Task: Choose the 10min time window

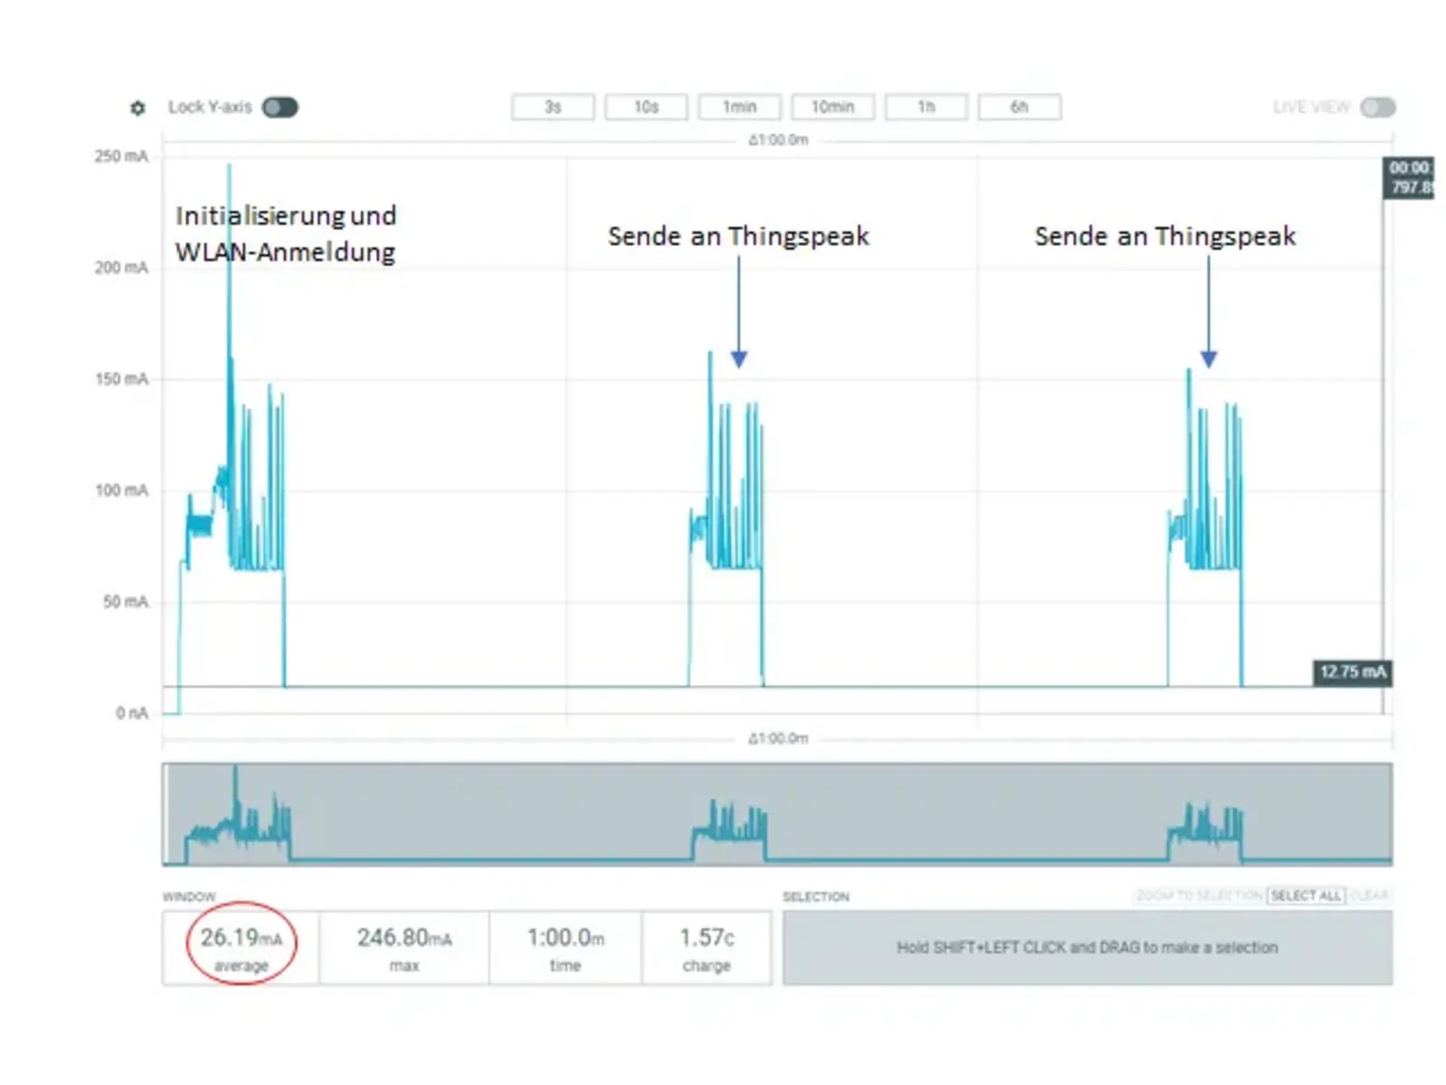Action: (x=832, y=108)
